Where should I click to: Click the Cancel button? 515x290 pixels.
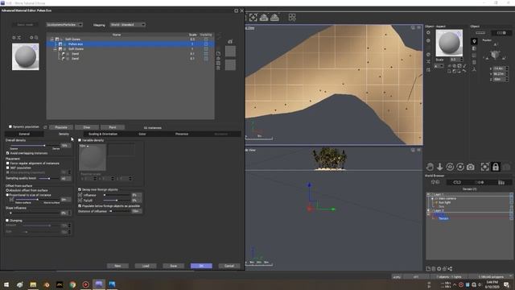tap(229, 266)
